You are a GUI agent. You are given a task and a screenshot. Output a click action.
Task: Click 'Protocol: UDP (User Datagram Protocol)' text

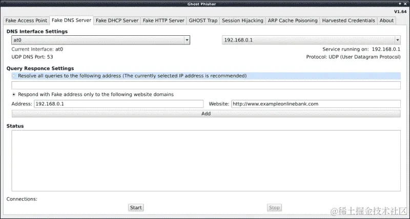pyautogui.click(x=353, y=57)
